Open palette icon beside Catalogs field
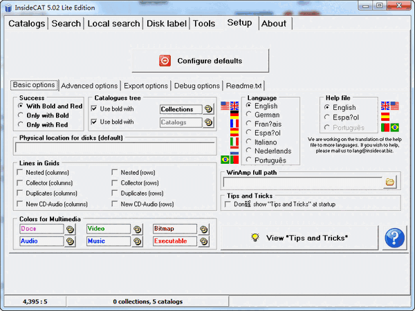 click(x=209, y=122)
